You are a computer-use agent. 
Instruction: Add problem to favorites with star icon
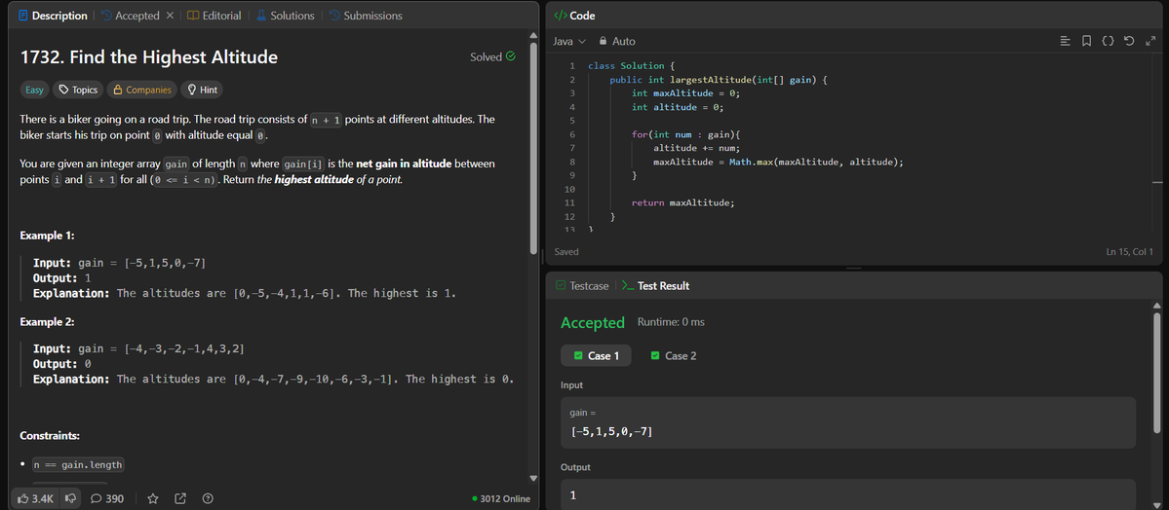[153, 498]
